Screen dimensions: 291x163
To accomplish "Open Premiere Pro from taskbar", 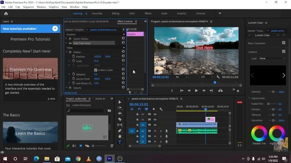I will point(110,158).
